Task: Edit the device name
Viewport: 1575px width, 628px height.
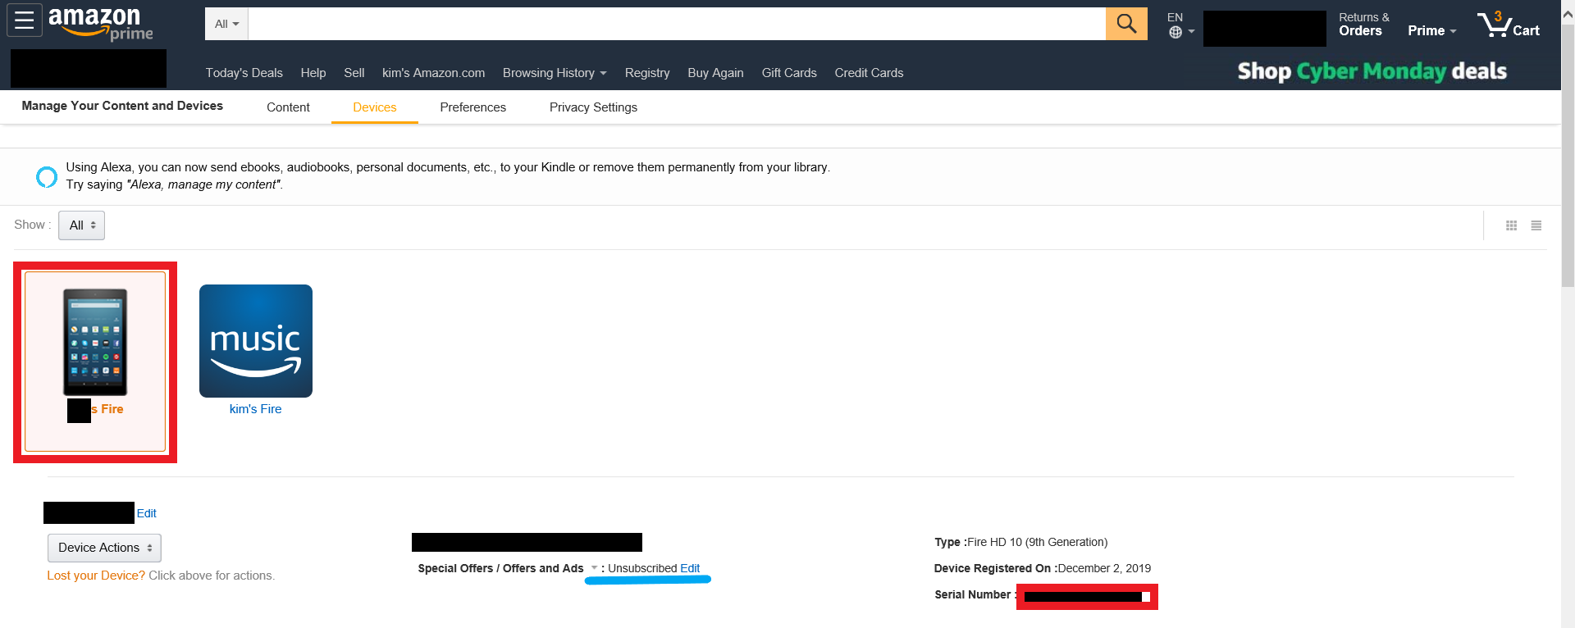Action: [x=146, y=513]
